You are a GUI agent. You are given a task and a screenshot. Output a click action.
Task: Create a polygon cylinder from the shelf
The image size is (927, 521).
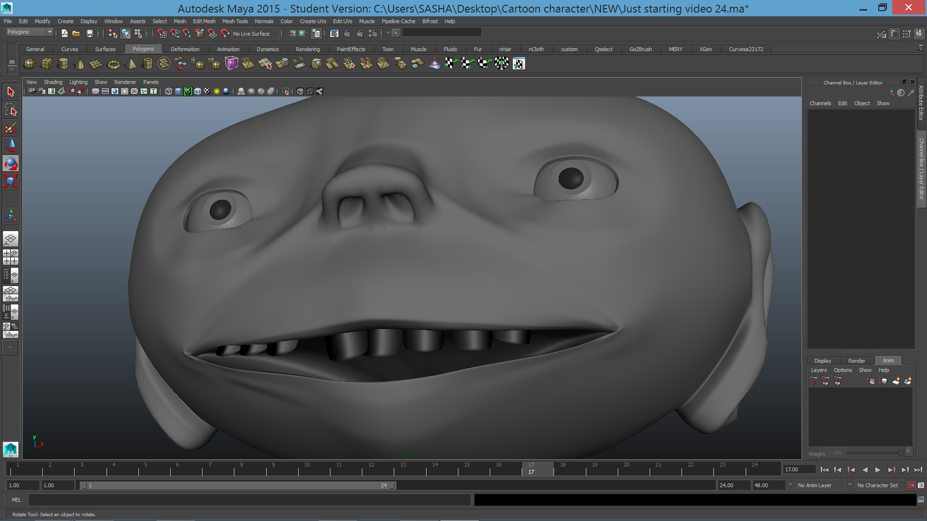63,63
